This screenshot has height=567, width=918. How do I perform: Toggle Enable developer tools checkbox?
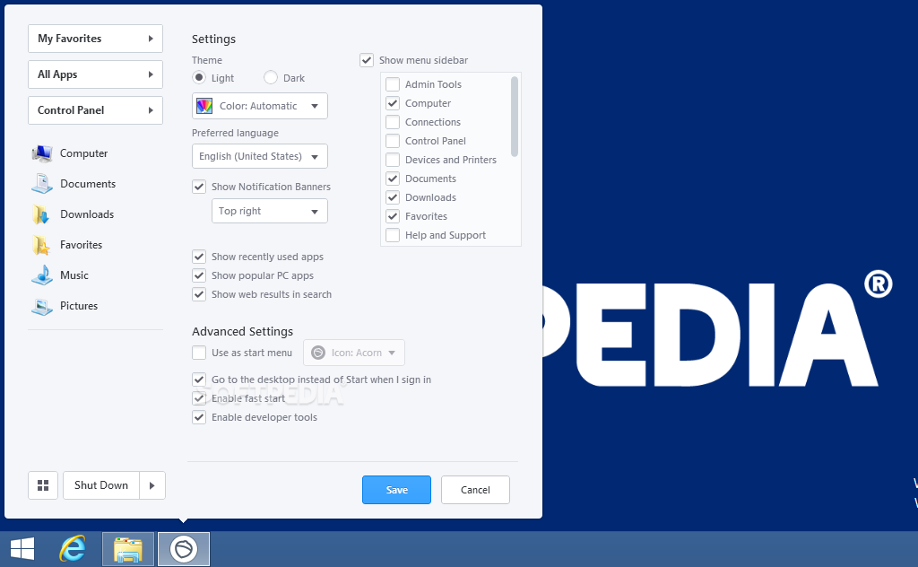click(199, 417)
